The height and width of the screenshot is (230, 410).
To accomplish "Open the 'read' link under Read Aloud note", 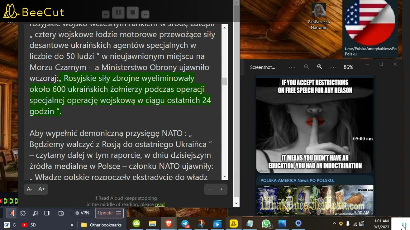I will tap(160, 204).
